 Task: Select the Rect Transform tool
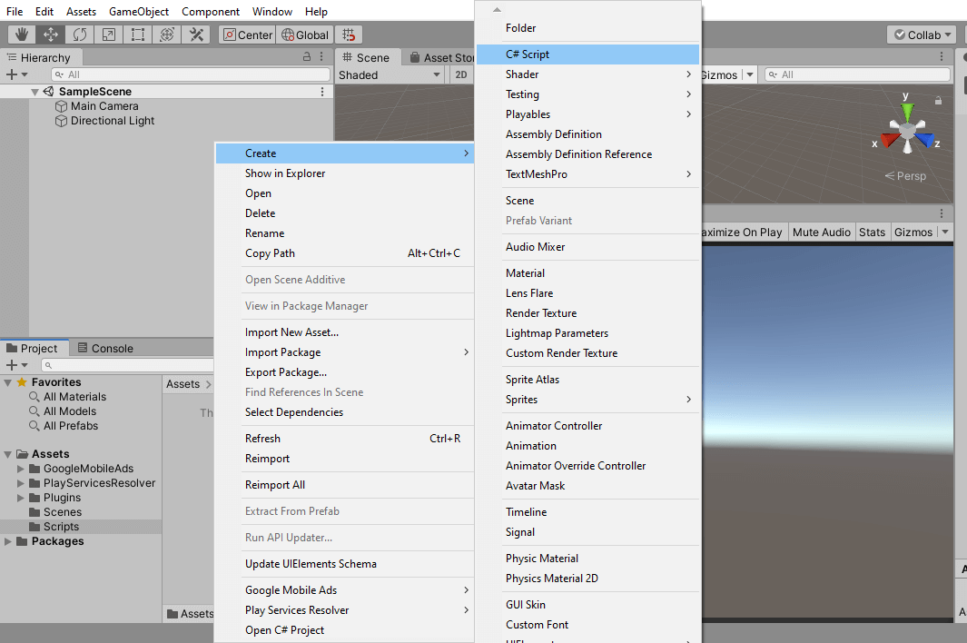[x=137, y=35]
